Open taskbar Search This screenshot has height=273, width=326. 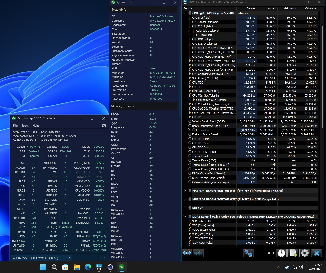(54, 267)
